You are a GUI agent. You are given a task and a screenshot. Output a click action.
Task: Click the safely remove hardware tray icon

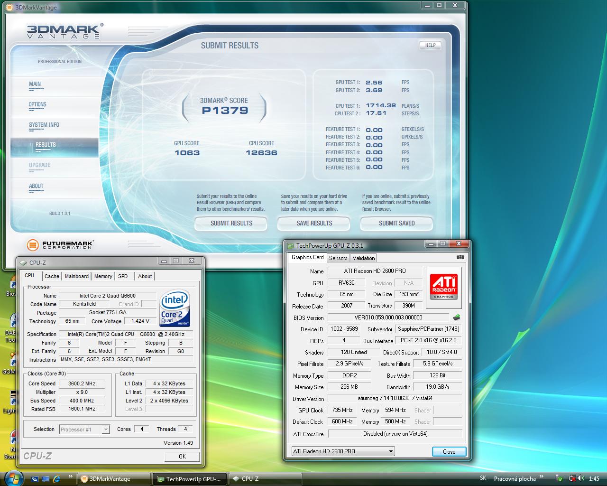pos(560,478)
